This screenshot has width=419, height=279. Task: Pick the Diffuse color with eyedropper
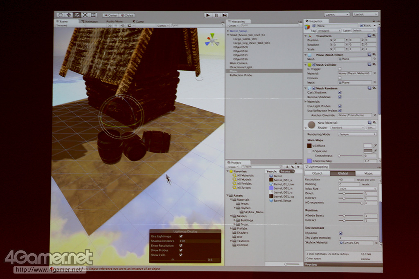375,146
